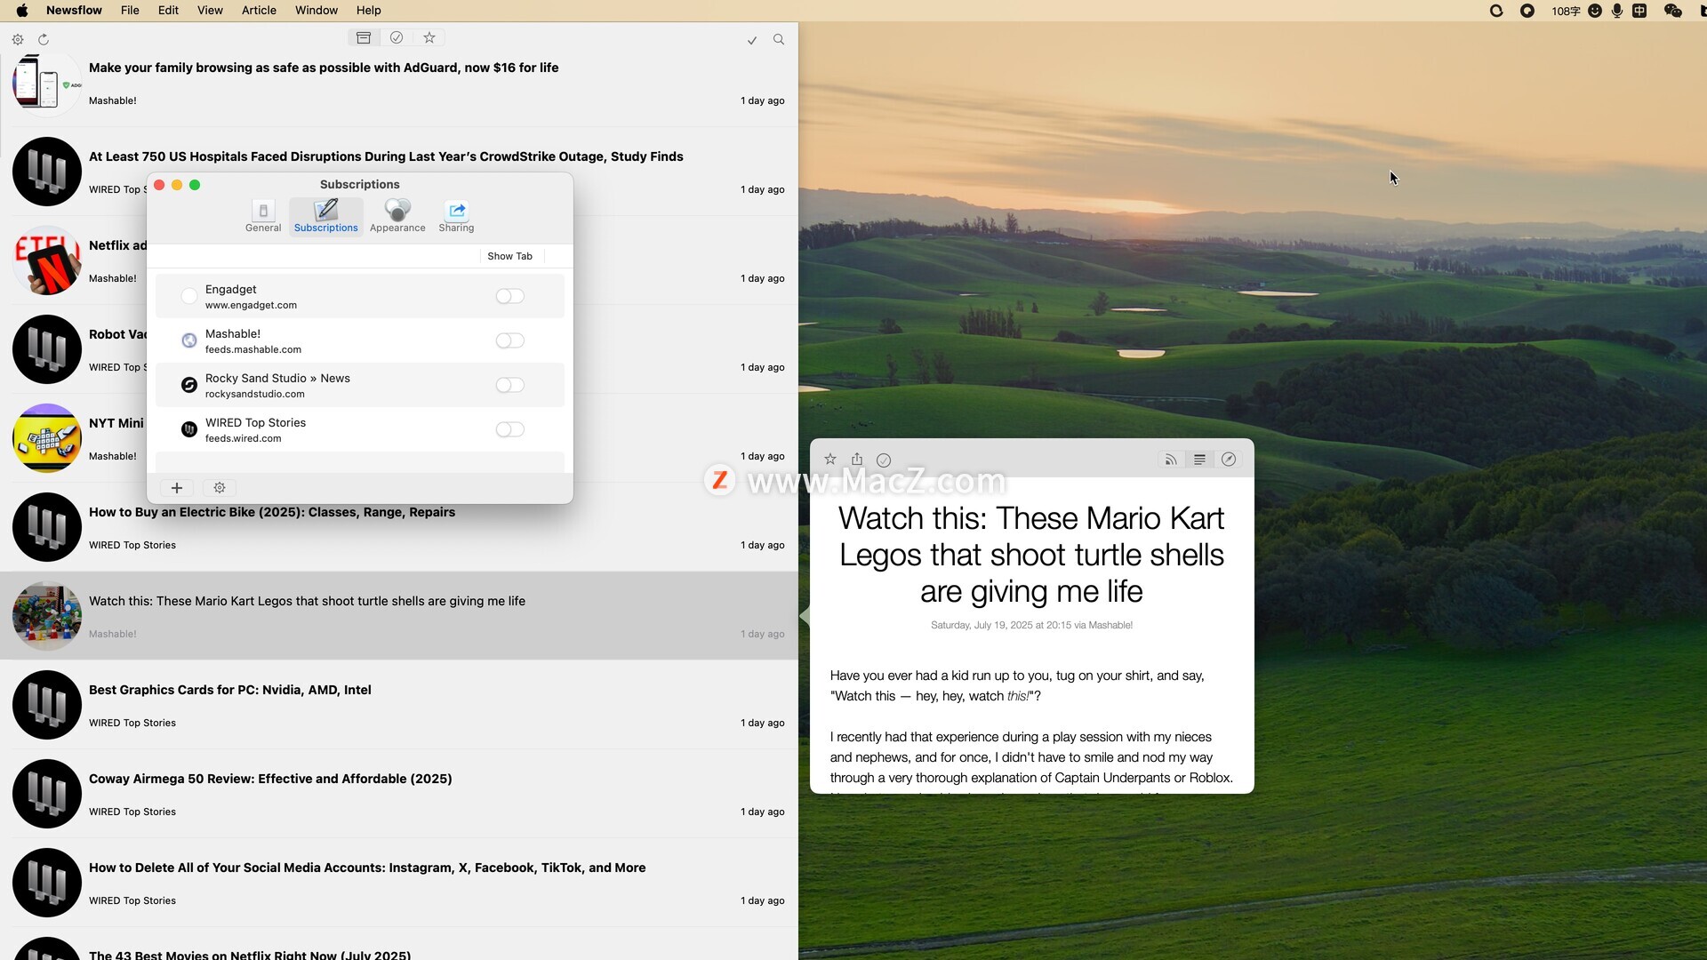
Task: Open settings gear in Newsflow toolbar
Action: tap(18, 39)
